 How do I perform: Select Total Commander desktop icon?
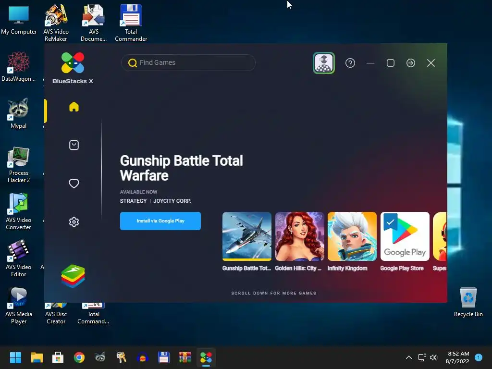(x=131, y=23)
